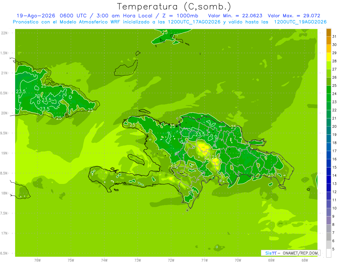Click the yellow legend swatch between 28 and 29
The width and height of the screenshot is (342, 264).
(x=329, y=57)
